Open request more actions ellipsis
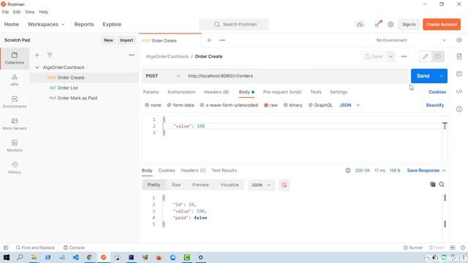Screen dimensions: 468x263 point(404,56)
